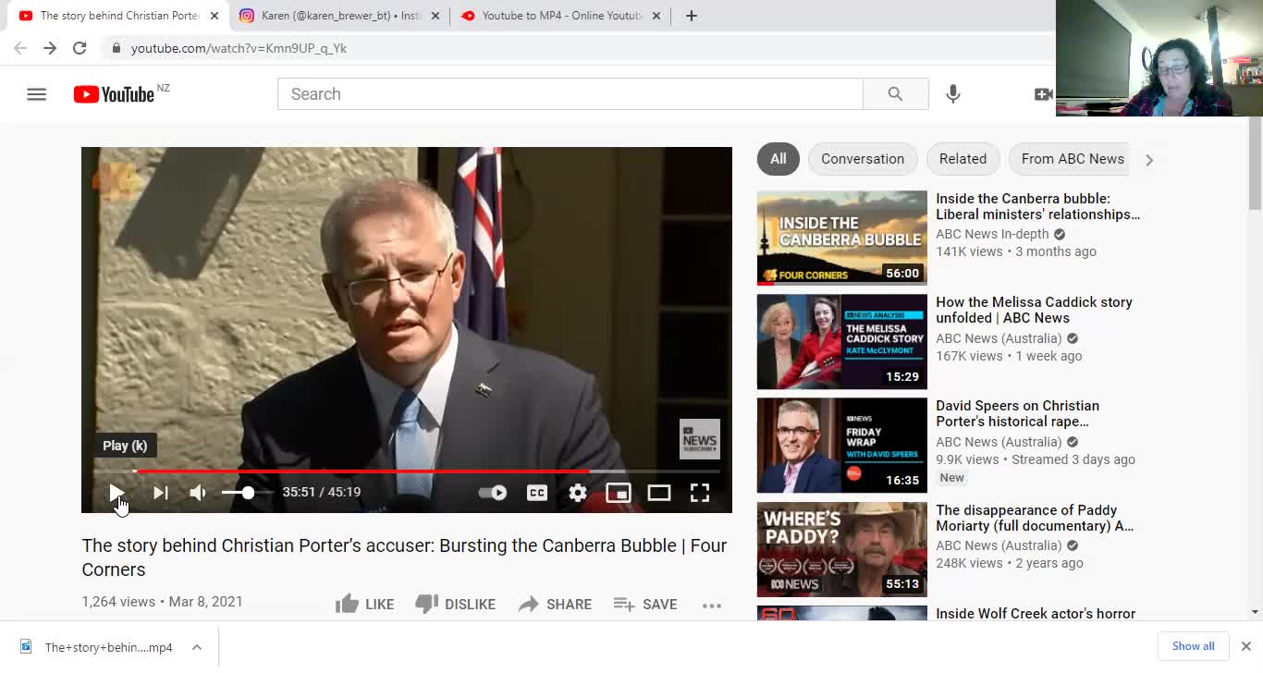Open a new browser tab
This screenshot has height=673, width=1263.
click(x=691, y=16)
